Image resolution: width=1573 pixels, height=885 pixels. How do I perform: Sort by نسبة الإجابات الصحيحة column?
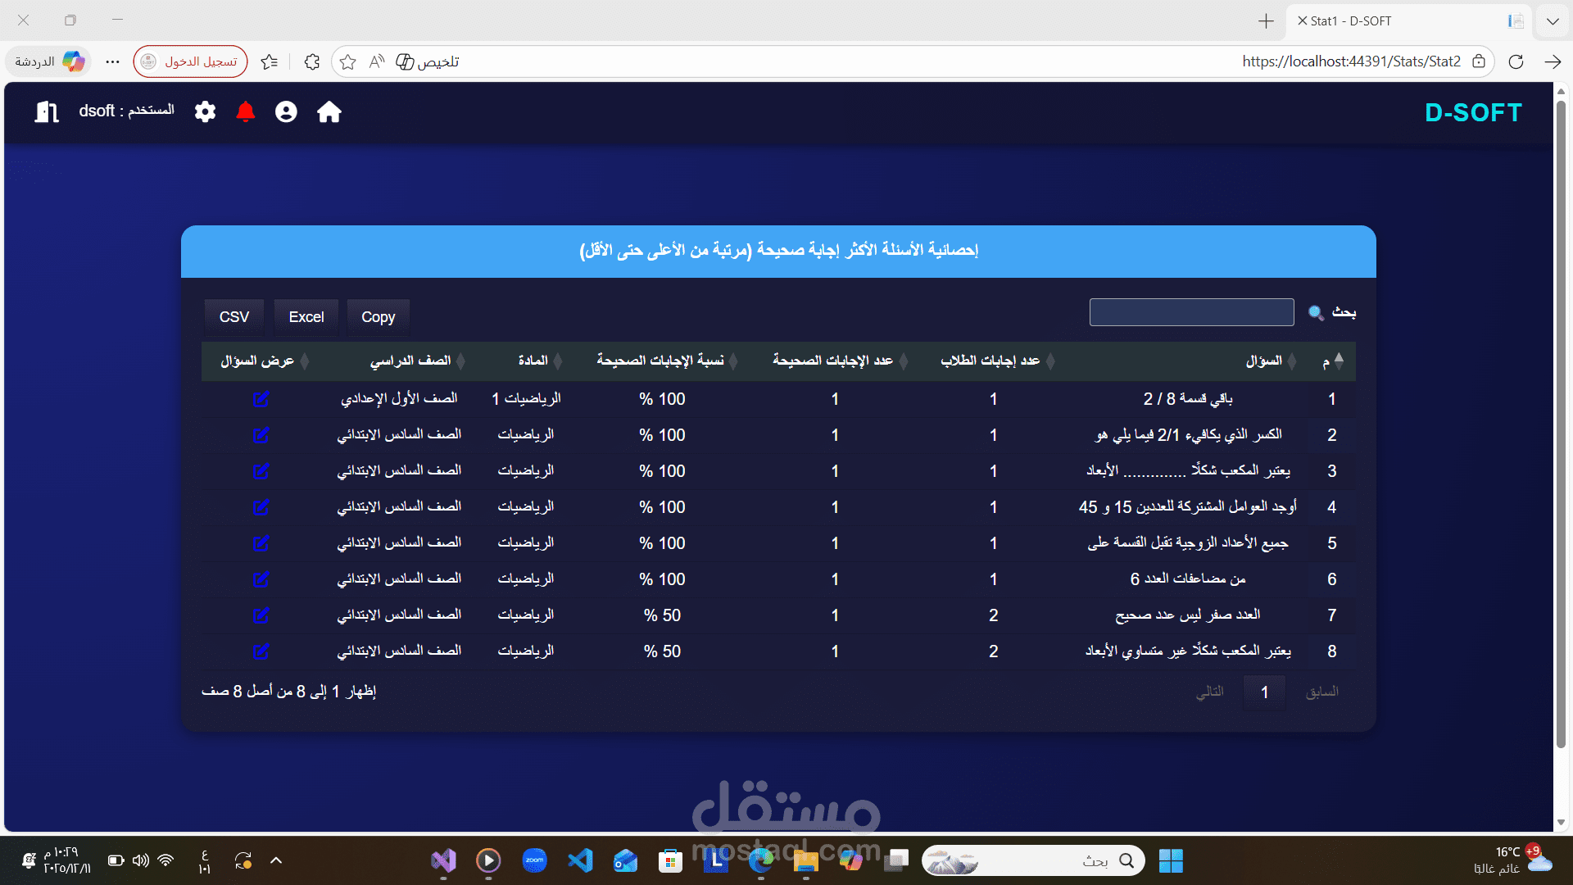(x=660, y=361)
